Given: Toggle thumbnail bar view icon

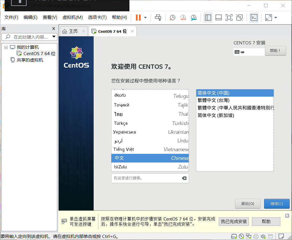Looking at the screenshot, I should 218,18.
